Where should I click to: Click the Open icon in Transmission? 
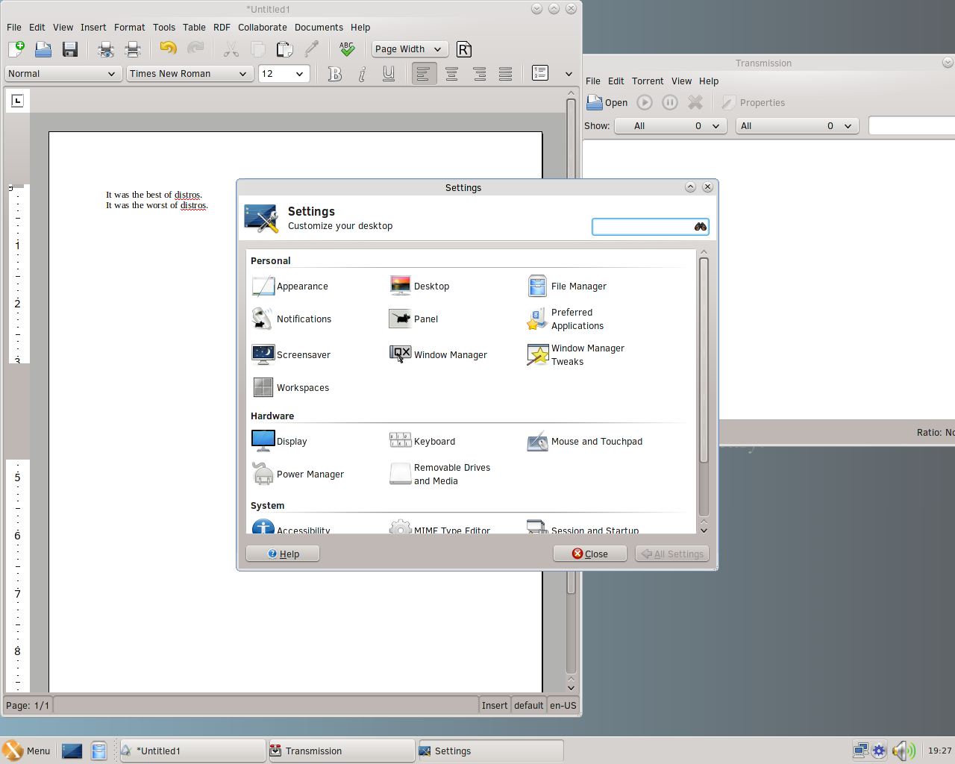pos(607,102)
